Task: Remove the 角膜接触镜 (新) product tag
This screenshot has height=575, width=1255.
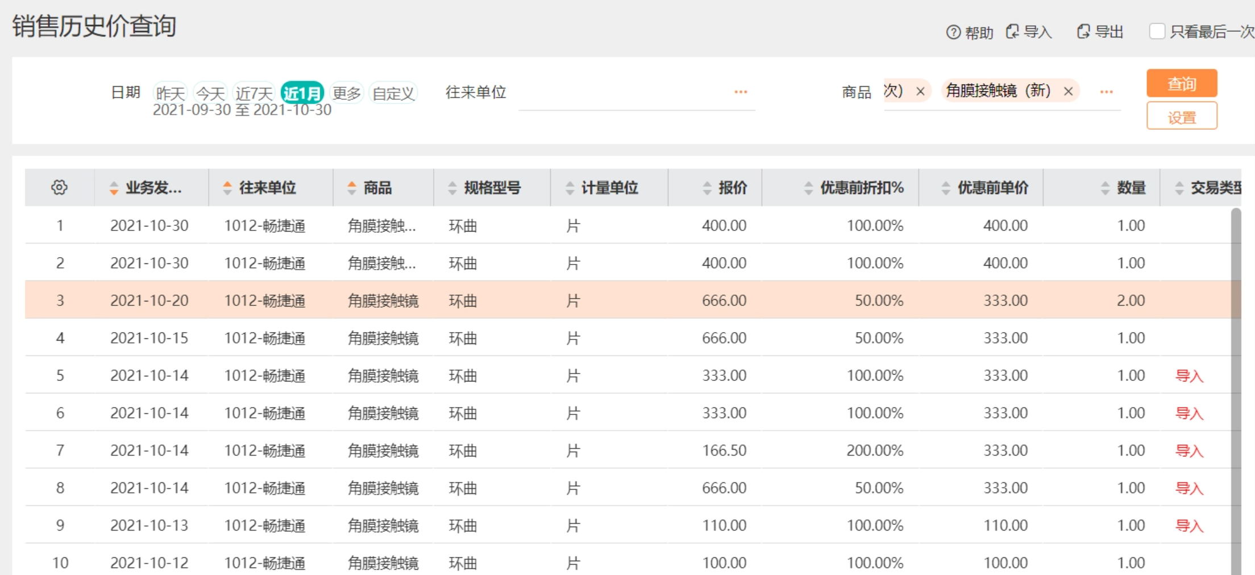Action: click(x=1068, y=91)
